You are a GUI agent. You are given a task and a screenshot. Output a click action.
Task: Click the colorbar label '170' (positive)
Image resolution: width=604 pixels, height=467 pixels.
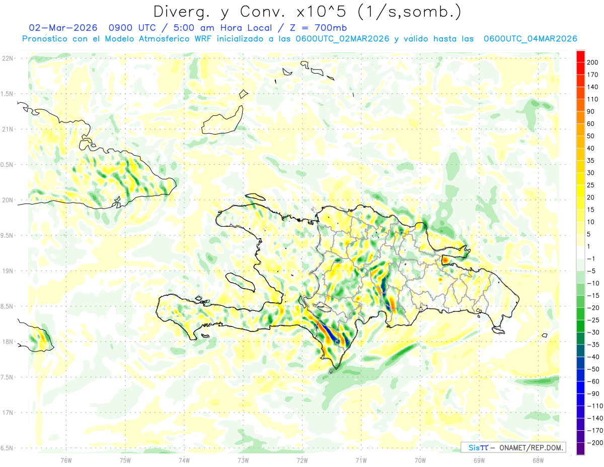(592, 75)
